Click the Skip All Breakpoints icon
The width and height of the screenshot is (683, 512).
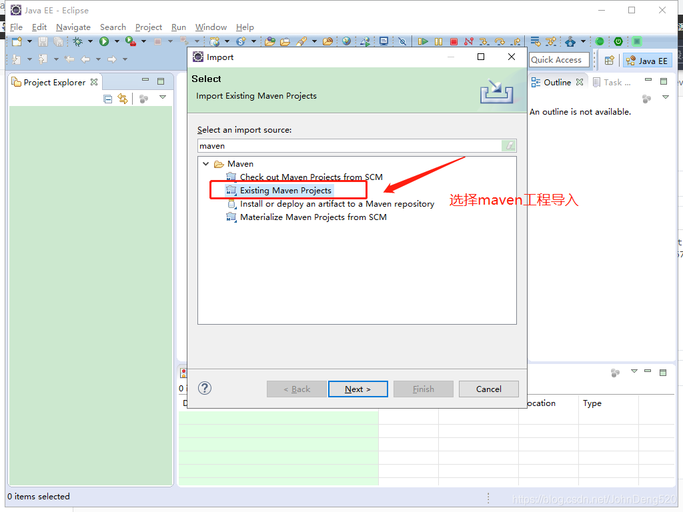(402, 41)
